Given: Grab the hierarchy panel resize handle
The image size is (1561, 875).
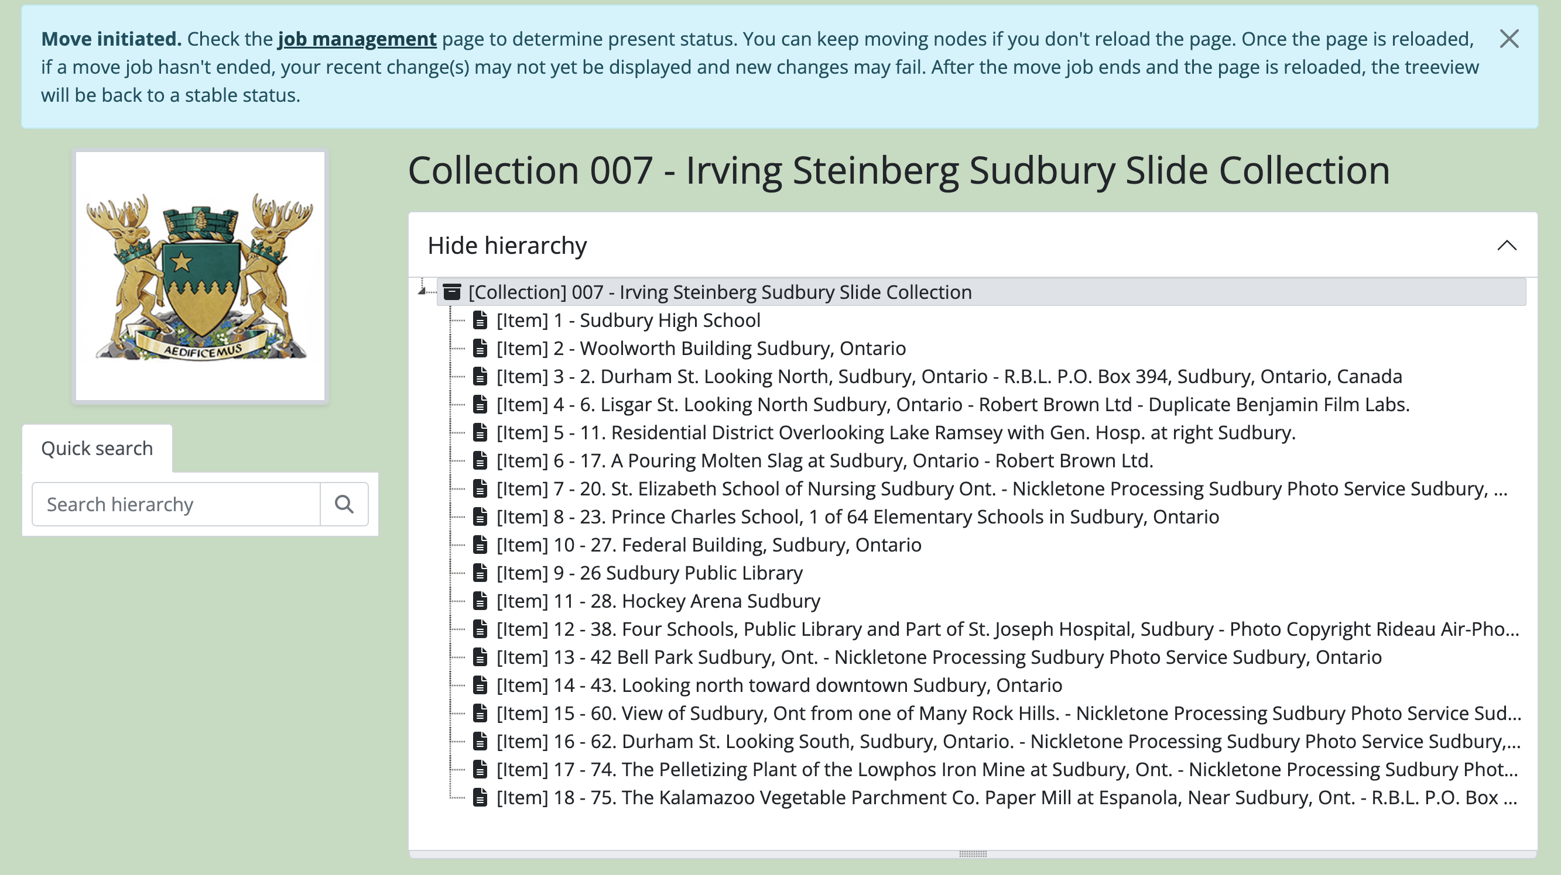Looking at the screenshot, I should tap(973, 854).
